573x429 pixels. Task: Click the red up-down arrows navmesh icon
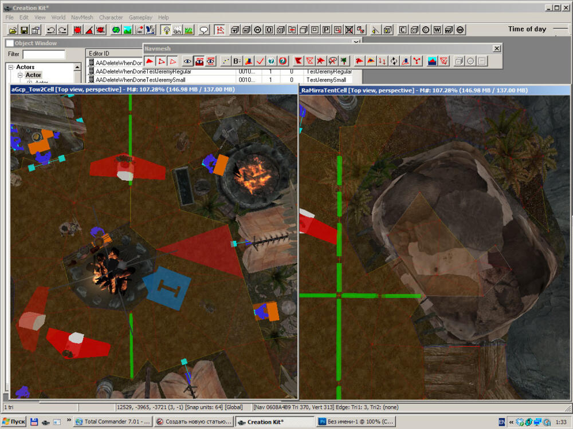(x=382, y=61)
